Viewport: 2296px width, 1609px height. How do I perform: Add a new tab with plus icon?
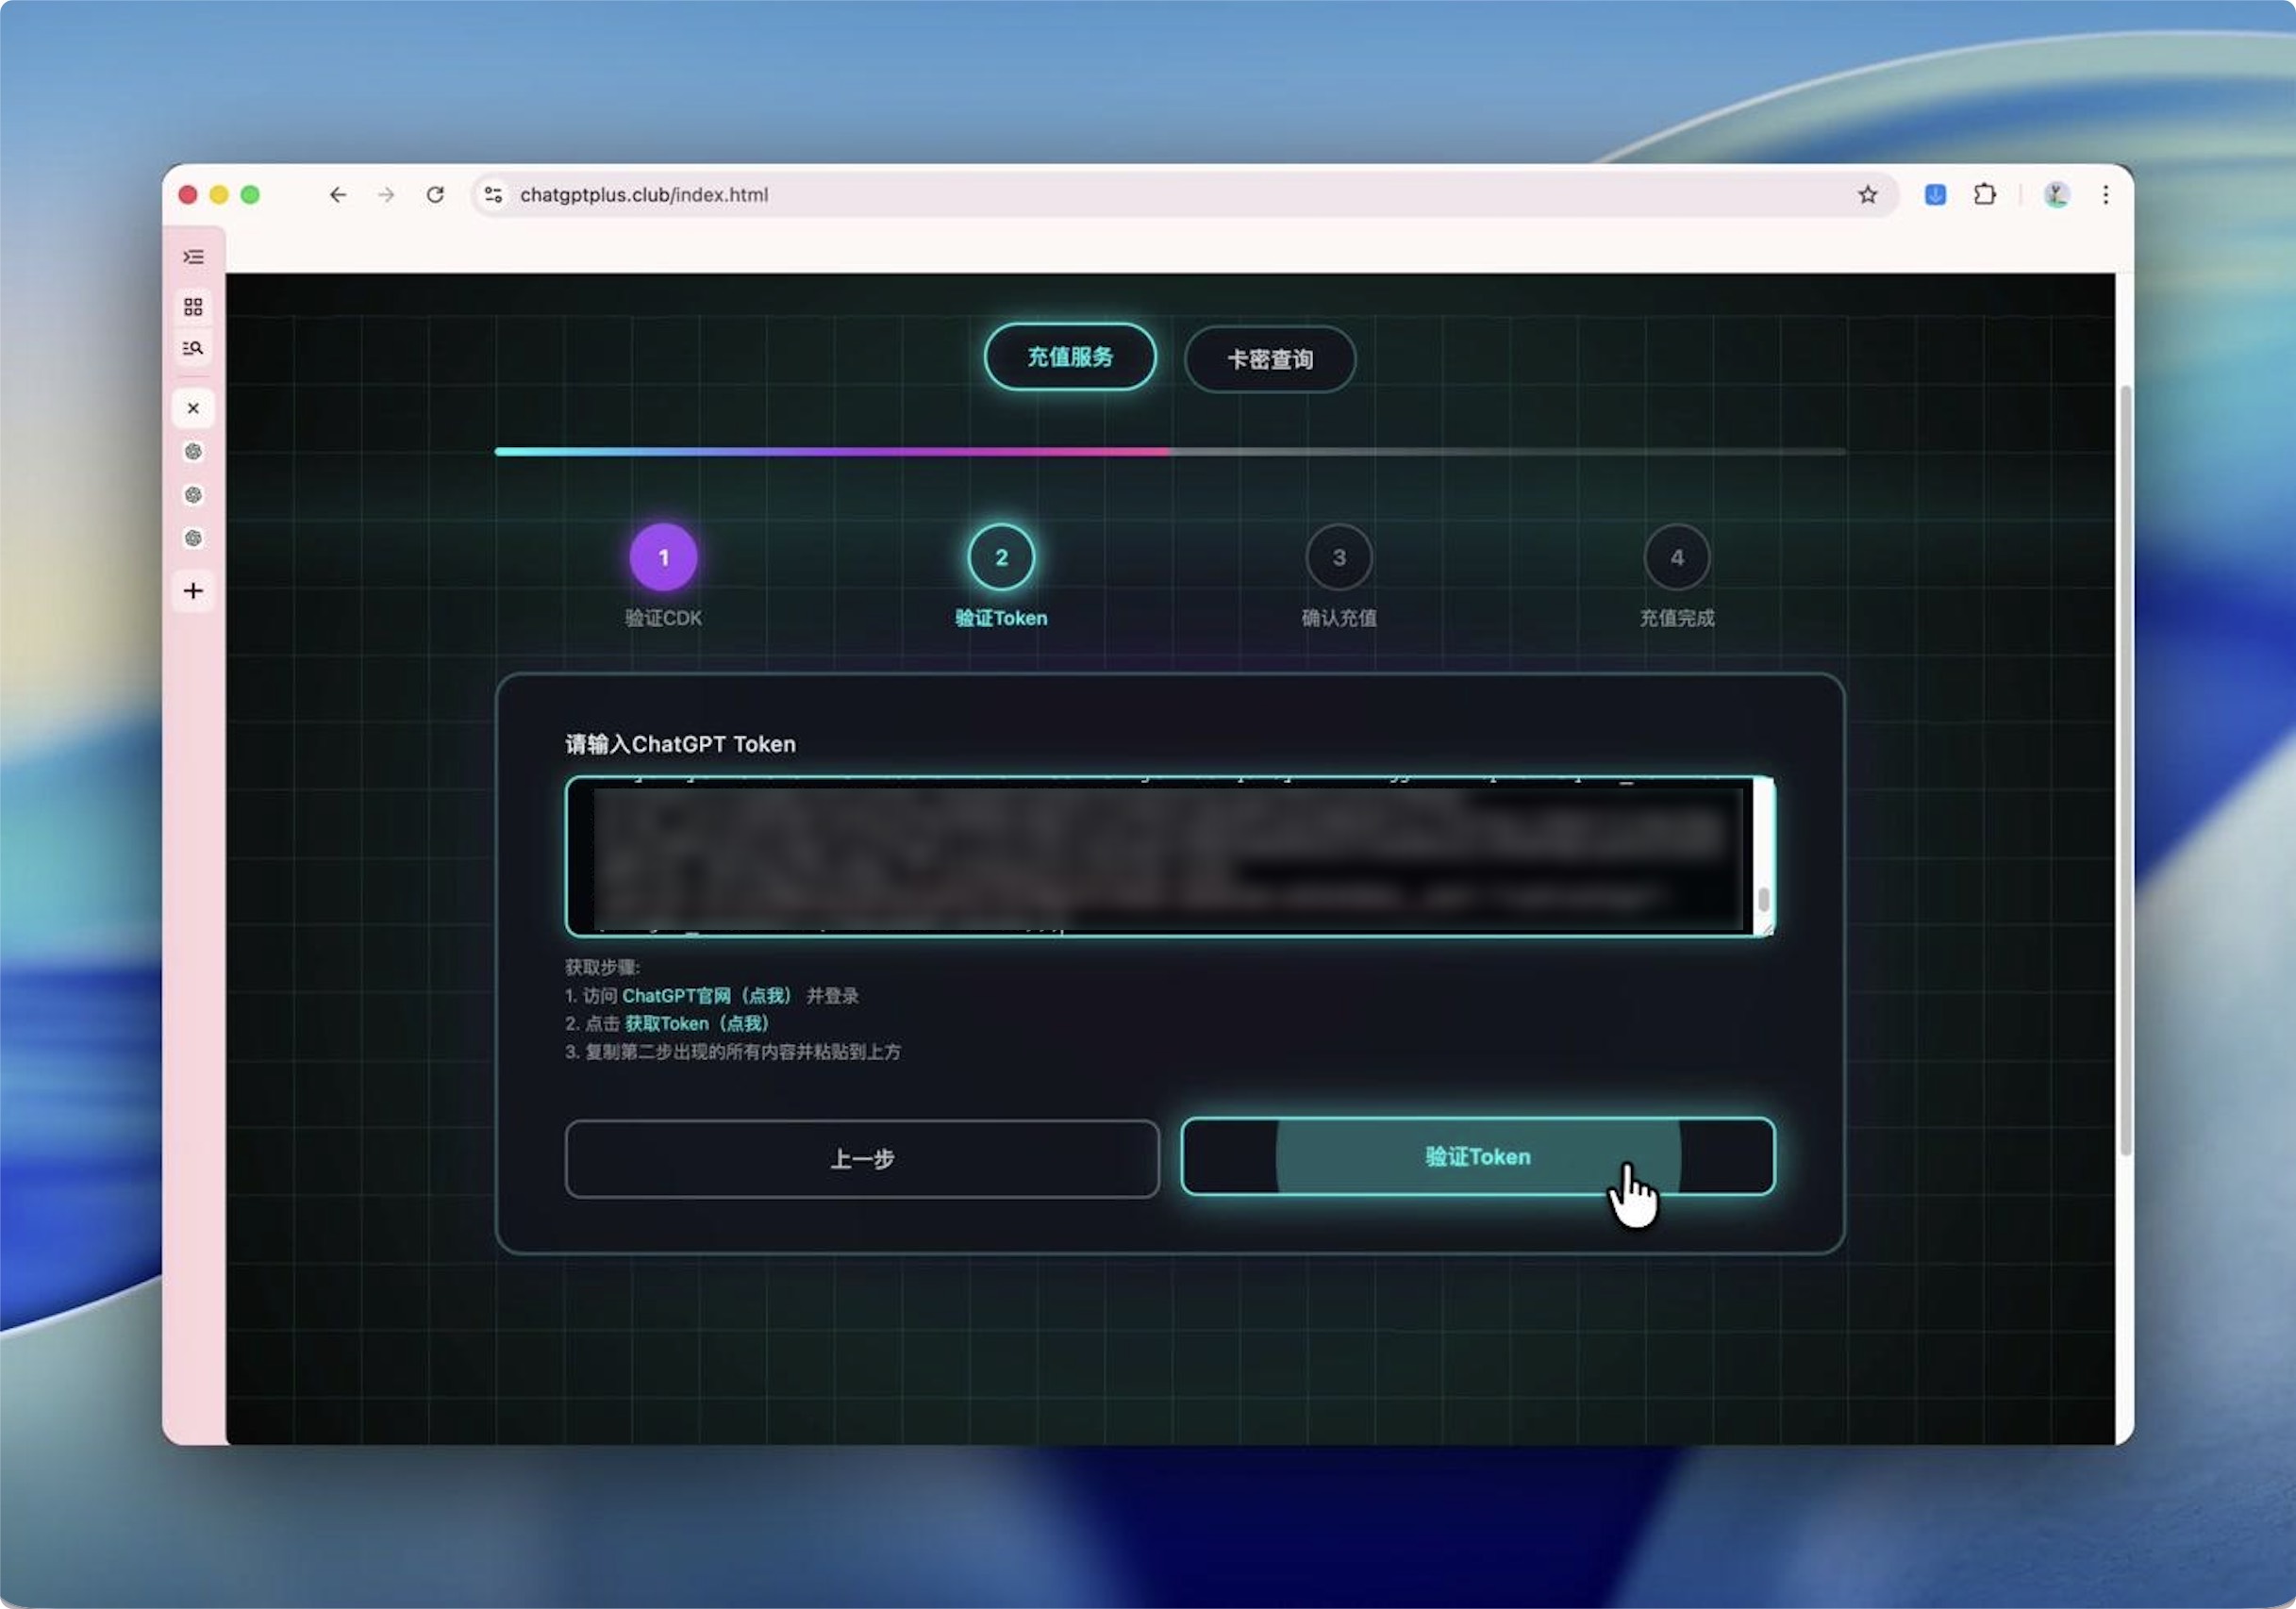(193, 591)
